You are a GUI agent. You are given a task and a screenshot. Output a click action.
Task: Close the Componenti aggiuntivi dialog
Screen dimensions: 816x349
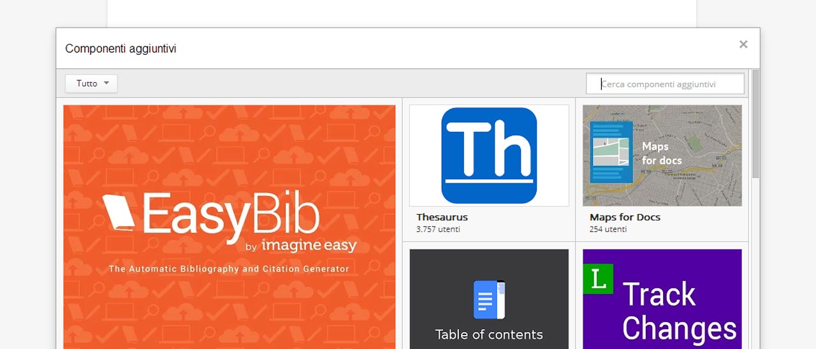(x=743, y=45)
